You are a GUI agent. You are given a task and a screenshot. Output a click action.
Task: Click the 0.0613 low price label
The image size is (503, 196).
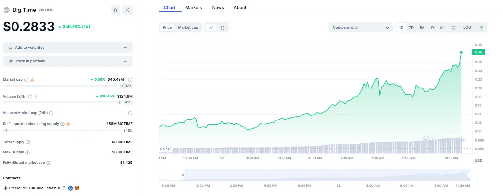166,149
